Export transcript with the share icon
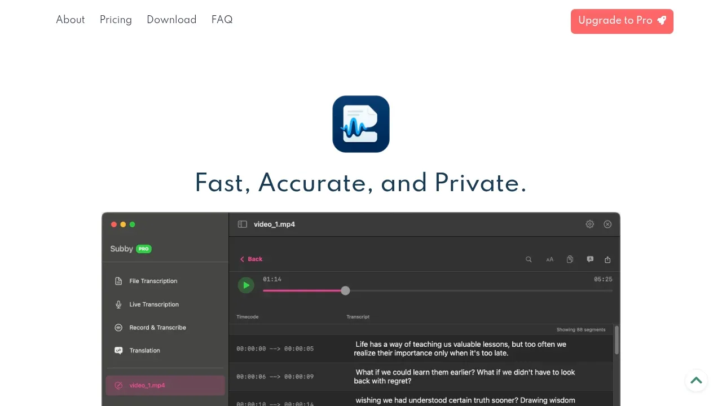The height and width of the screenshot is (406, 722). pos(607,259)
